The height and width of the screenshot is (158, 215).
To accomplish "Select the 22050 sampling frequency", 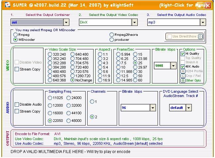I will [x=50, y=121].
